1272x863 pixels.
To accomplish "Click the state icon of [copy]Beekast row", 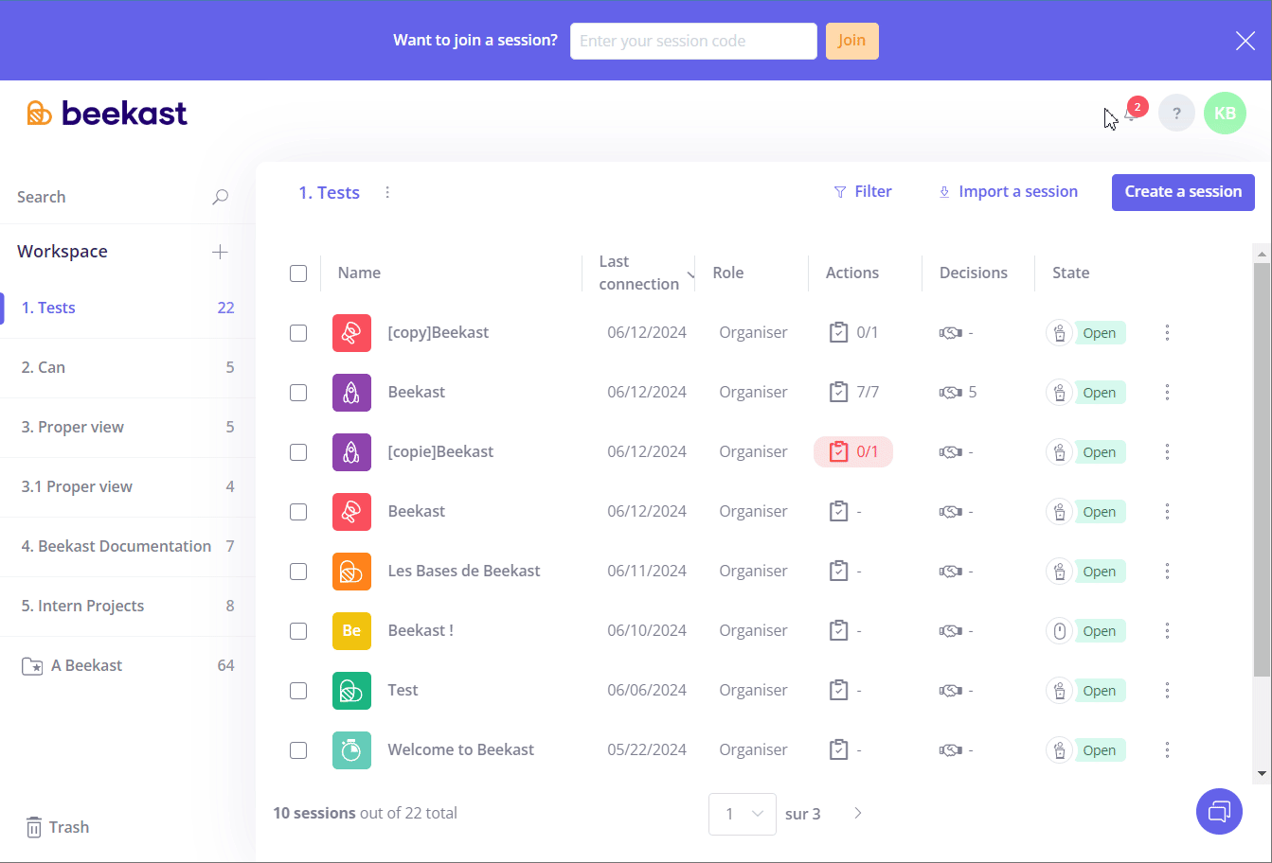I will coord(1059,333).
